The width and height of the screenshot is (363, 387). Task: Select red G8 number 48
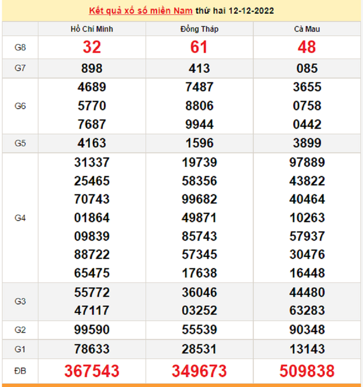(307, 47)
